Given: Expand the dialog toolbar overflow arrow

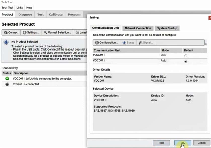Looking at the screenshot, I should (206, 44).
